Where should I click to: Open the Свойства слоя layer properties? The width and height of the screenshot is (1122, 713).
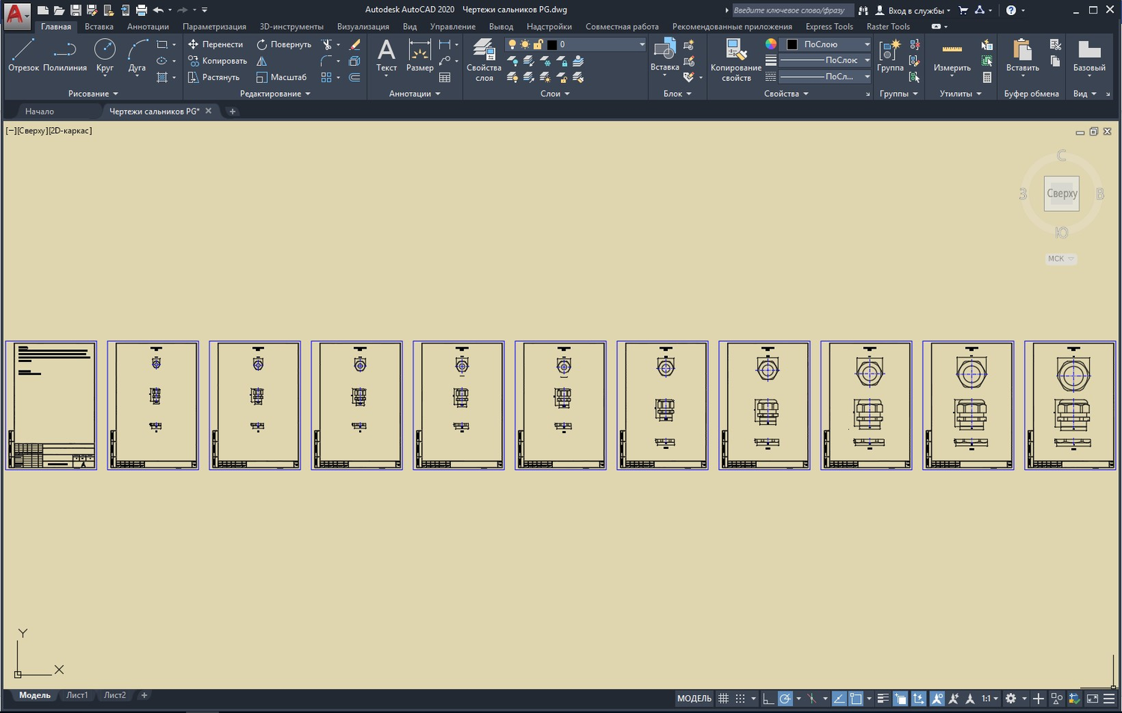[484, 60]
